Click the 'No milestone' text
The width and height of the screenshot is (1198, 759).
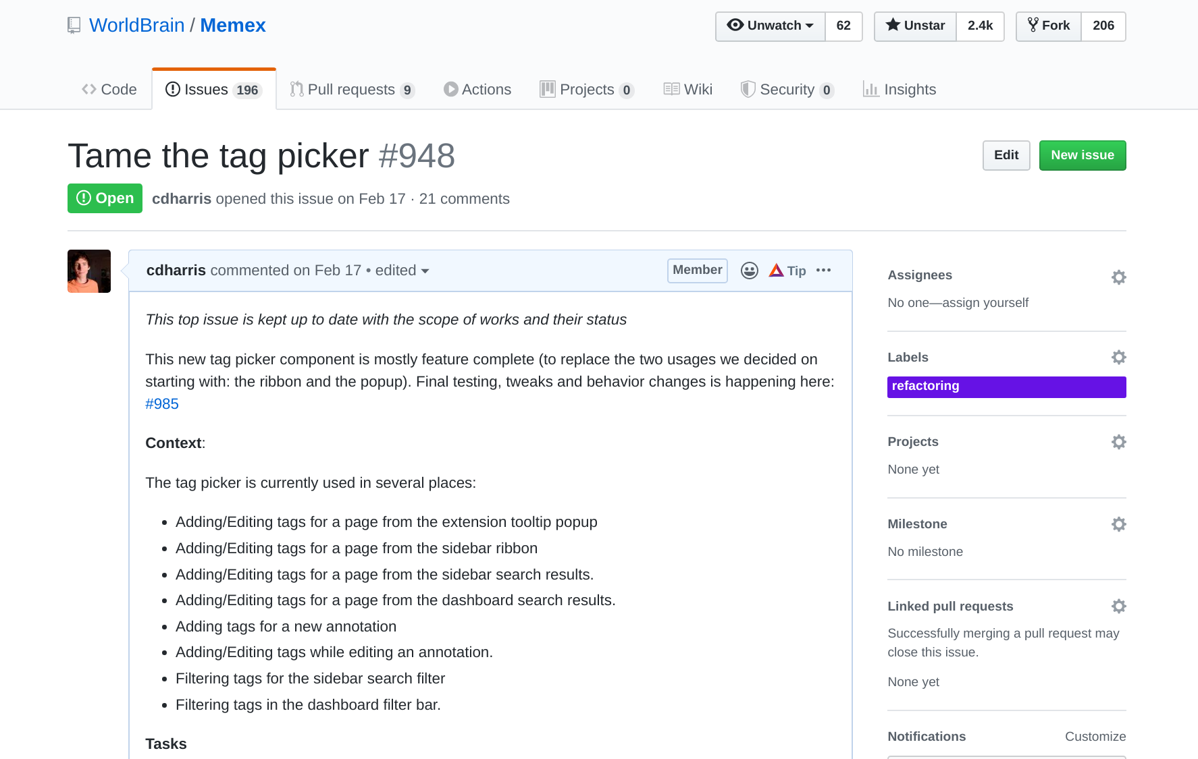(925, 552)
